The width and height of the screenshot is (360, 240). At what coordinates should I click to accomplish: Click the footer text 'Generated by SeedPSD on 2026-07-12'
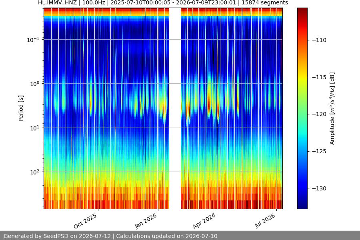57,236
